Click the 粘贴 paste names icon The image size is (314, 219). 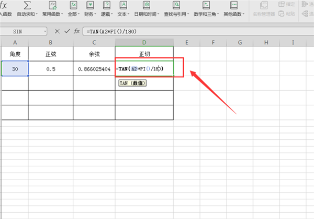point(282,14)
